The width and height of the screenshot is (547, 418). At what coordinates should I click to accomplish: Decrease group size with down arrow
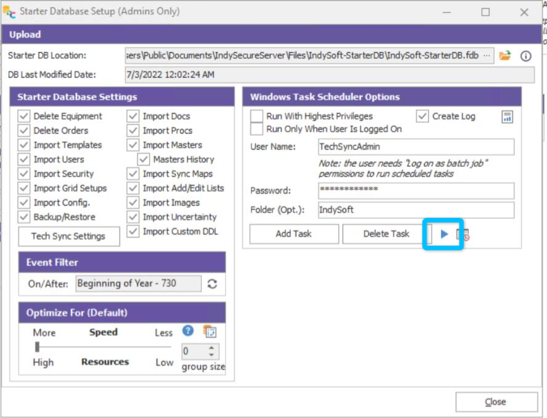click(211, 355)
